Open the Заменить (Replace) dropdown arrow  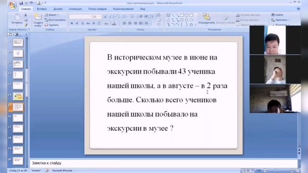click(289, 20)
